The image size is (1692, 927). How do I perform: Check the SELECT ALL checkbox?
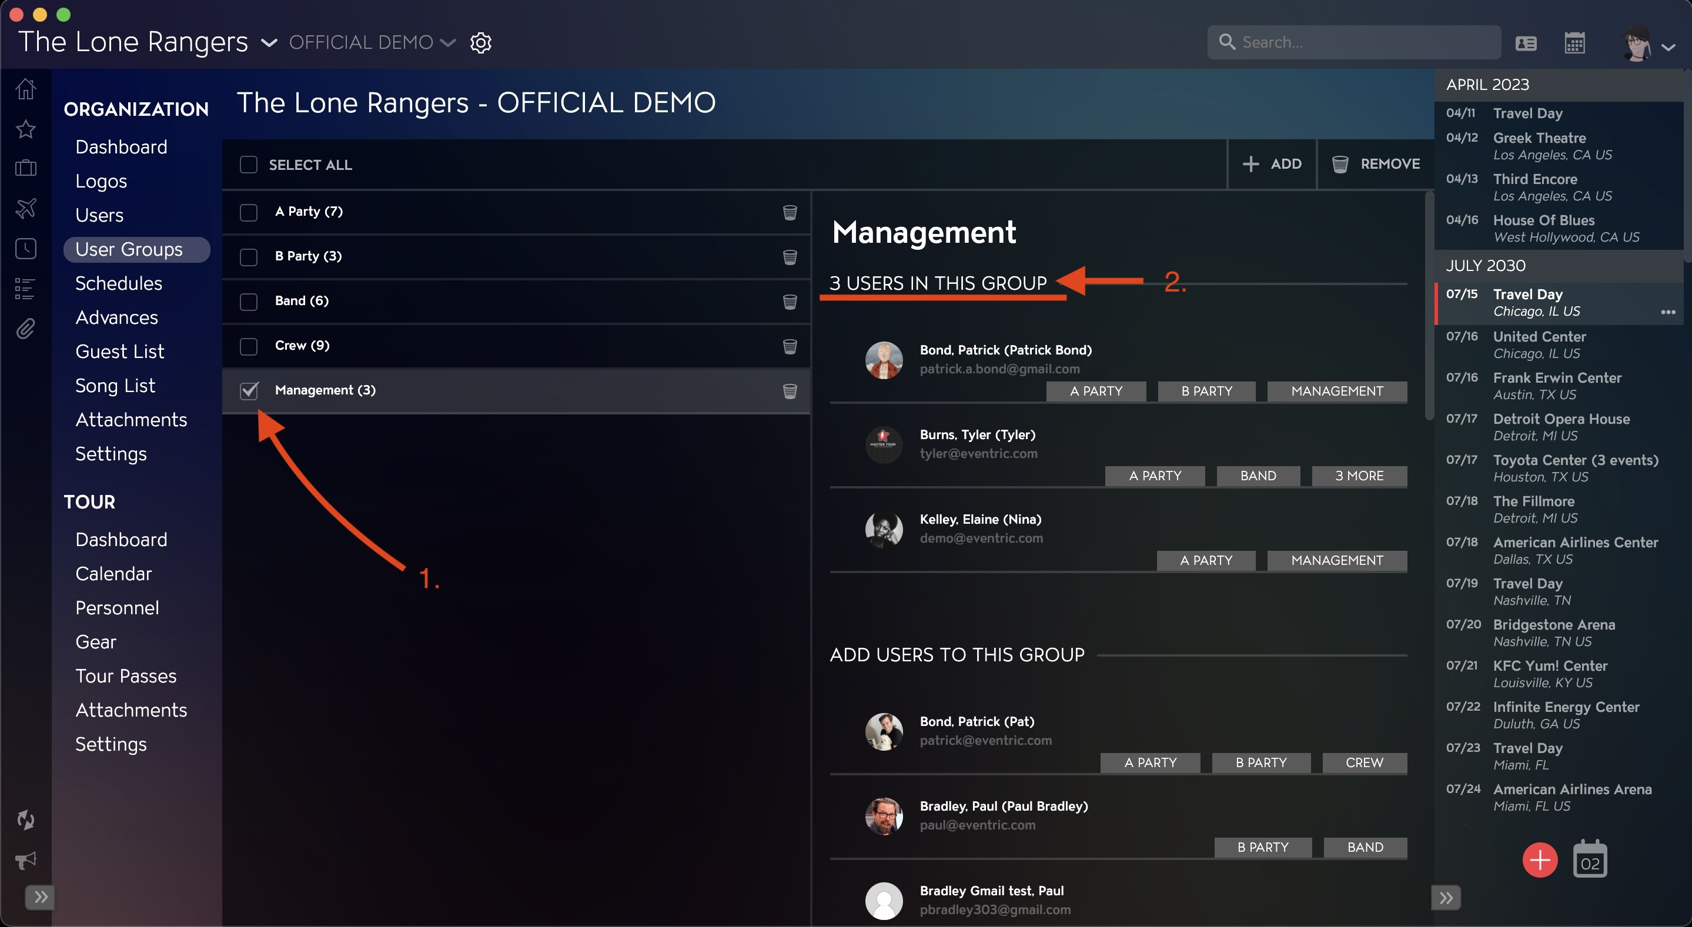248,164
